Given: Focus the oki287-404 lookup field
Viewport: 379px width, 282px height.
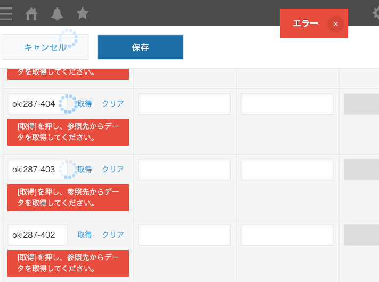Looking at the screenshot, I should pos(37,104).
